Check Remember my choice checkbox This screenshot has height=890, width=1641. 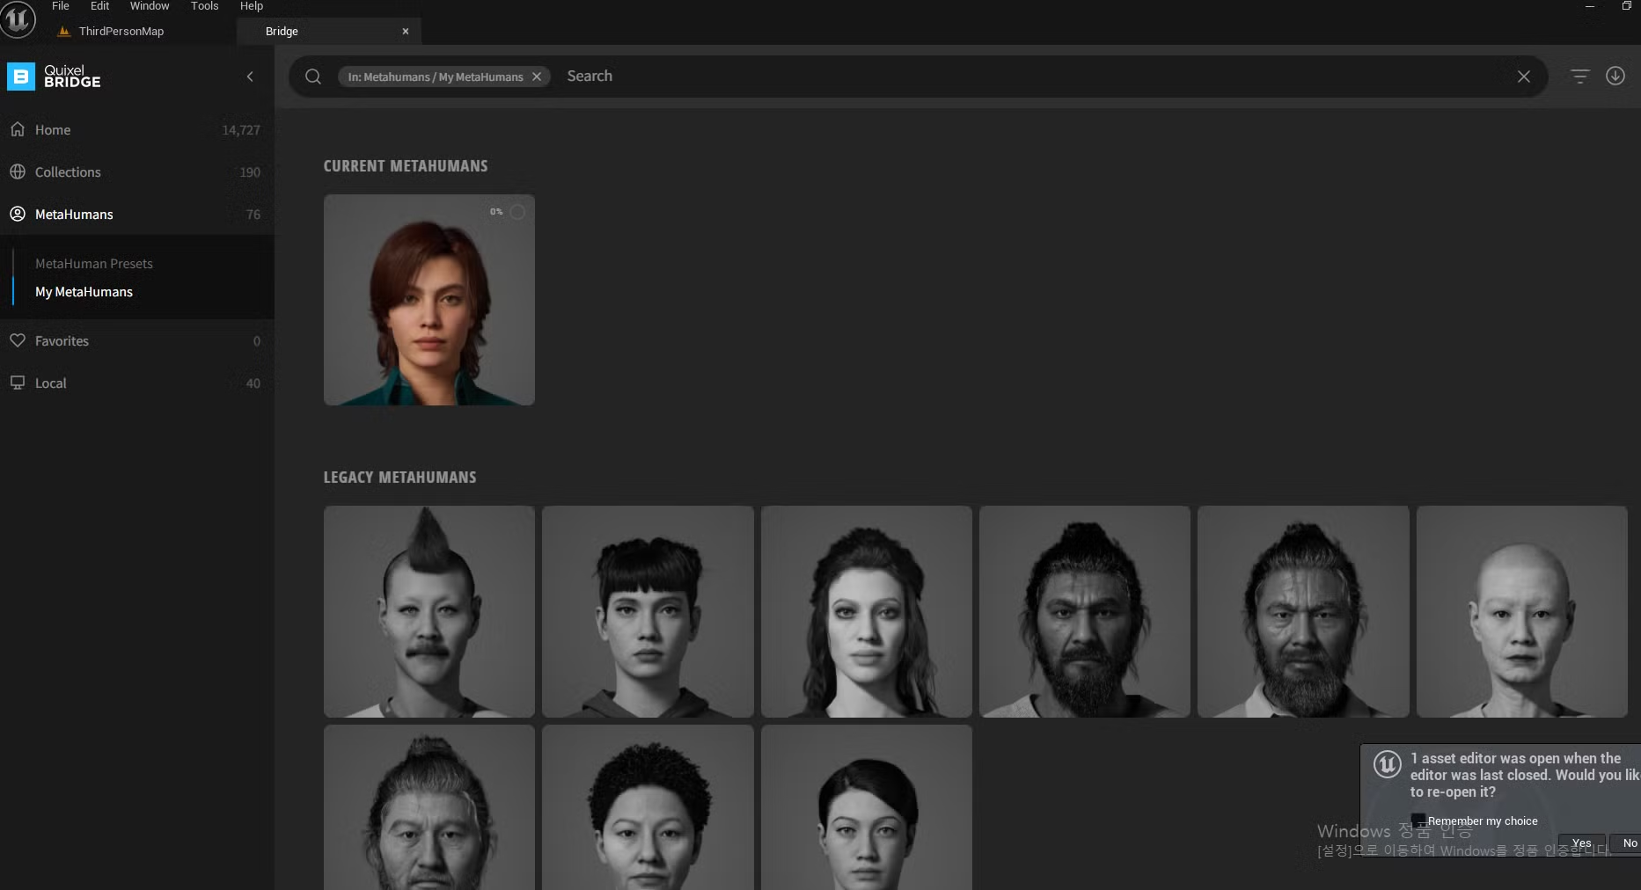click(x=1418, y=820)
